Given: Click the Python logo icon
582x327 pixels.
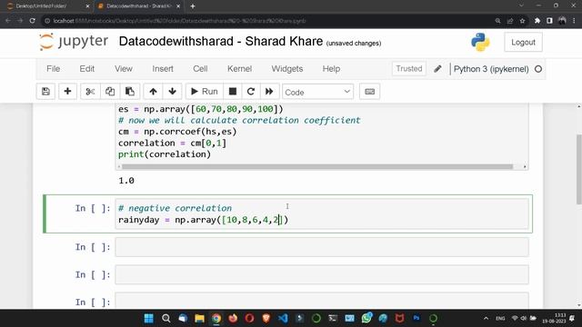Looking at the screenshot, I should click(x=480, y=42).
